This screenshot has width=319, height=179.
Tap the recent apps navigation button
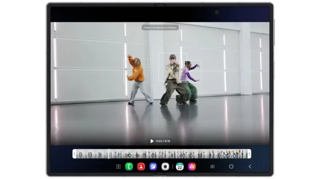(x=213, y=167)
